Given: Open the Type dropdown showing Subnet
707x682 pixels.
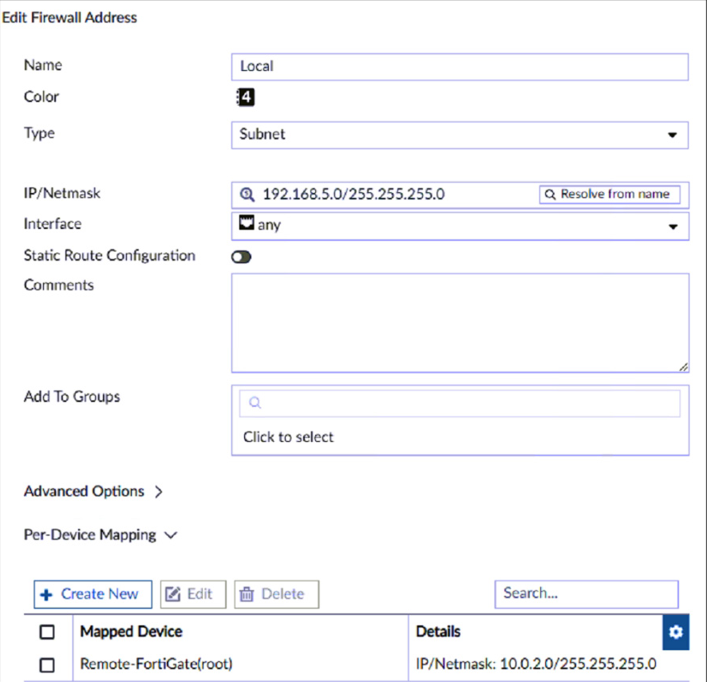Looking at the screenshot, I should point(459,135).
